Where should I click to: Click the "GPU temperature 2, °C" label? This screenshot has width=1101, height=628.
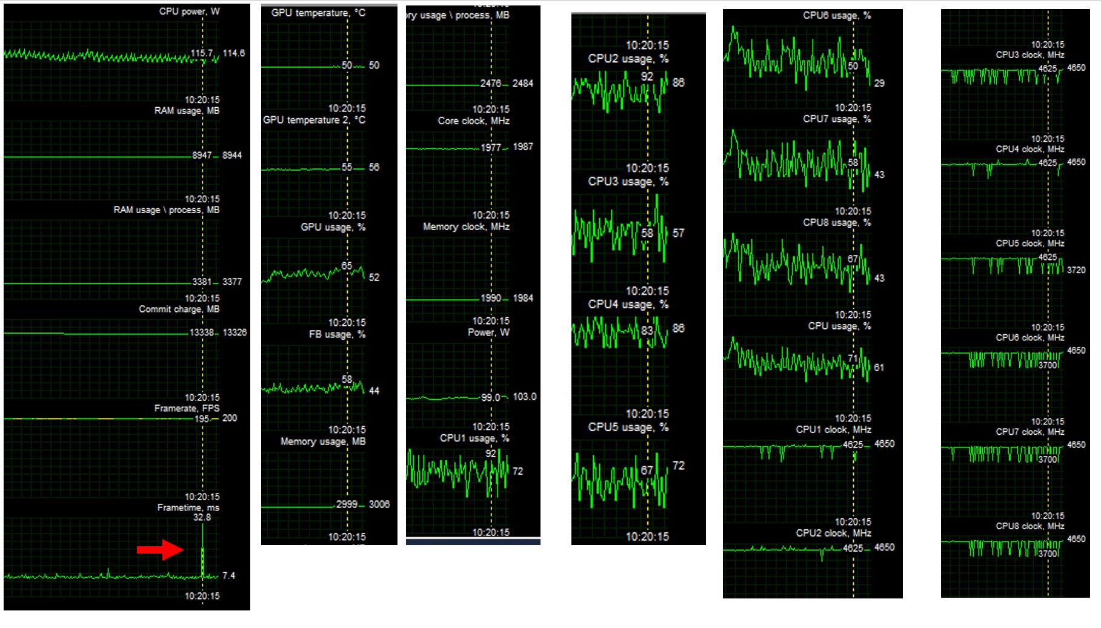(314, 121)
